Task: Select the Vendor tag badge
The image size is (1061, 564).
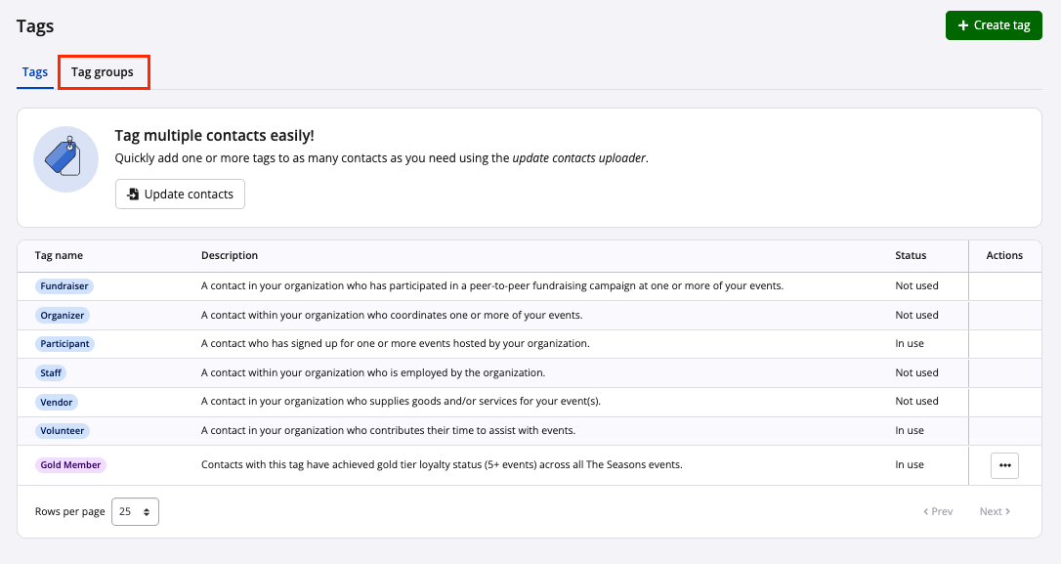Action: [x=56, y=402]
